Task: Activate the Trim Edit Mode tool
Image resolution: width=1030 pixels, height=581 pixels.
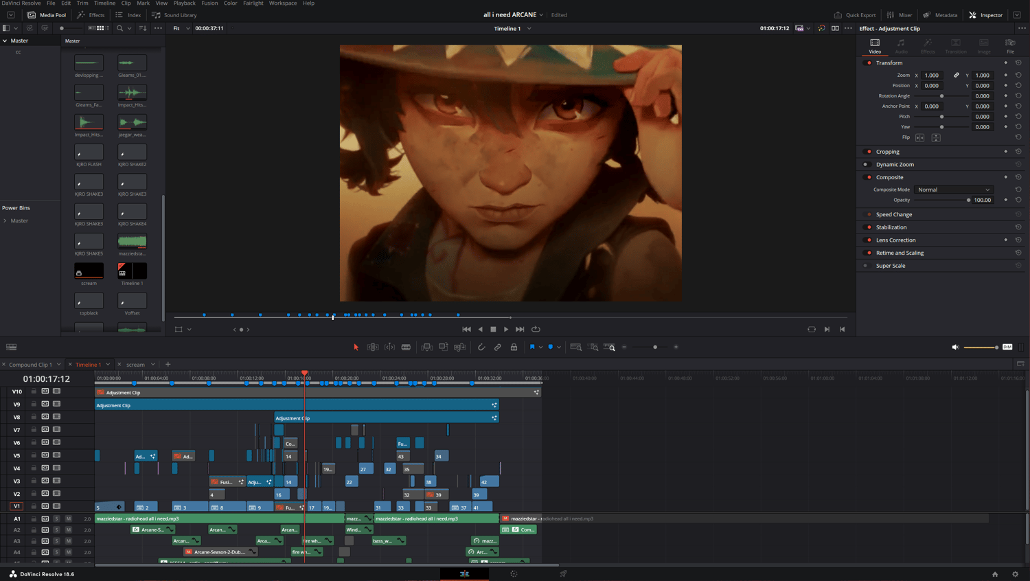Action: (373, 347)
